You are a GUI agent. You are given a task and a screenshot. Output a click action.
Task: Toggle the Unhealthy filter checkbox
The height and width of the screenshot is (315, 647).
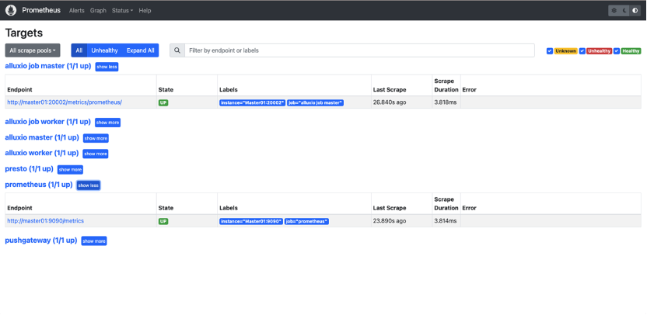point(582,51)
